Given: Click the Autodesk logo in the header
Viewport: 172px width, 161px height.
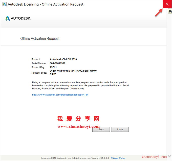Looking at the screenshot, I should tap(18, 18).
